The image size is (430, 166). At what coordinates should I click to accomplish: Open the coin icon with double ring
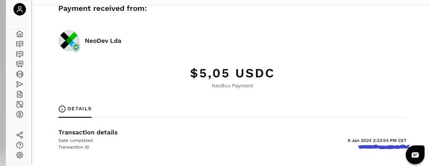(x=20, y=74)
